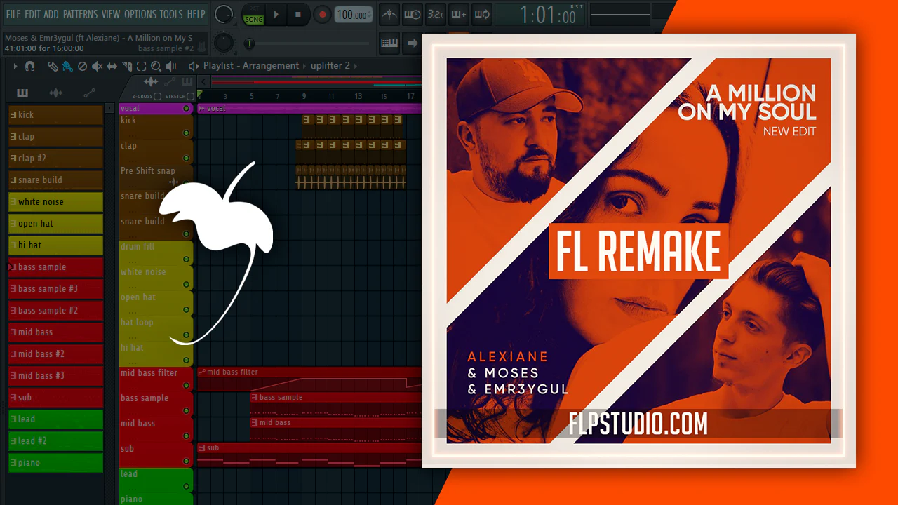The width and height of the screenshot is (898, 505).
Task: Mute the open hat playlist track
Action: [x=186, y=309]
